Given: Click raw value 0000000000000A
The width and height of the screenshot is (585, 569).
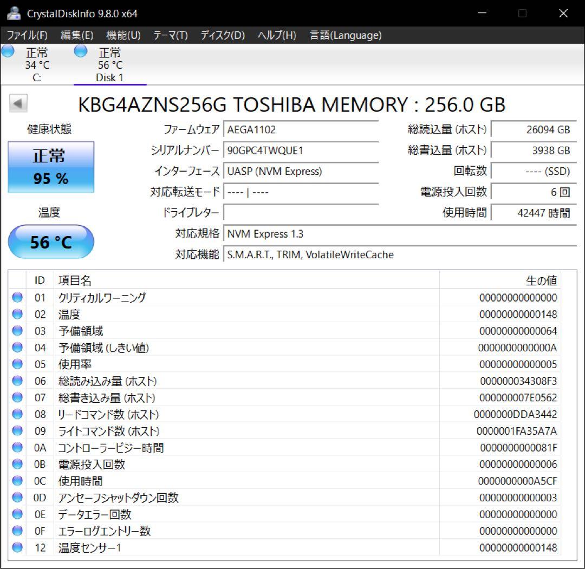Looking at the screenshot, I should click(x=517, y=348).
